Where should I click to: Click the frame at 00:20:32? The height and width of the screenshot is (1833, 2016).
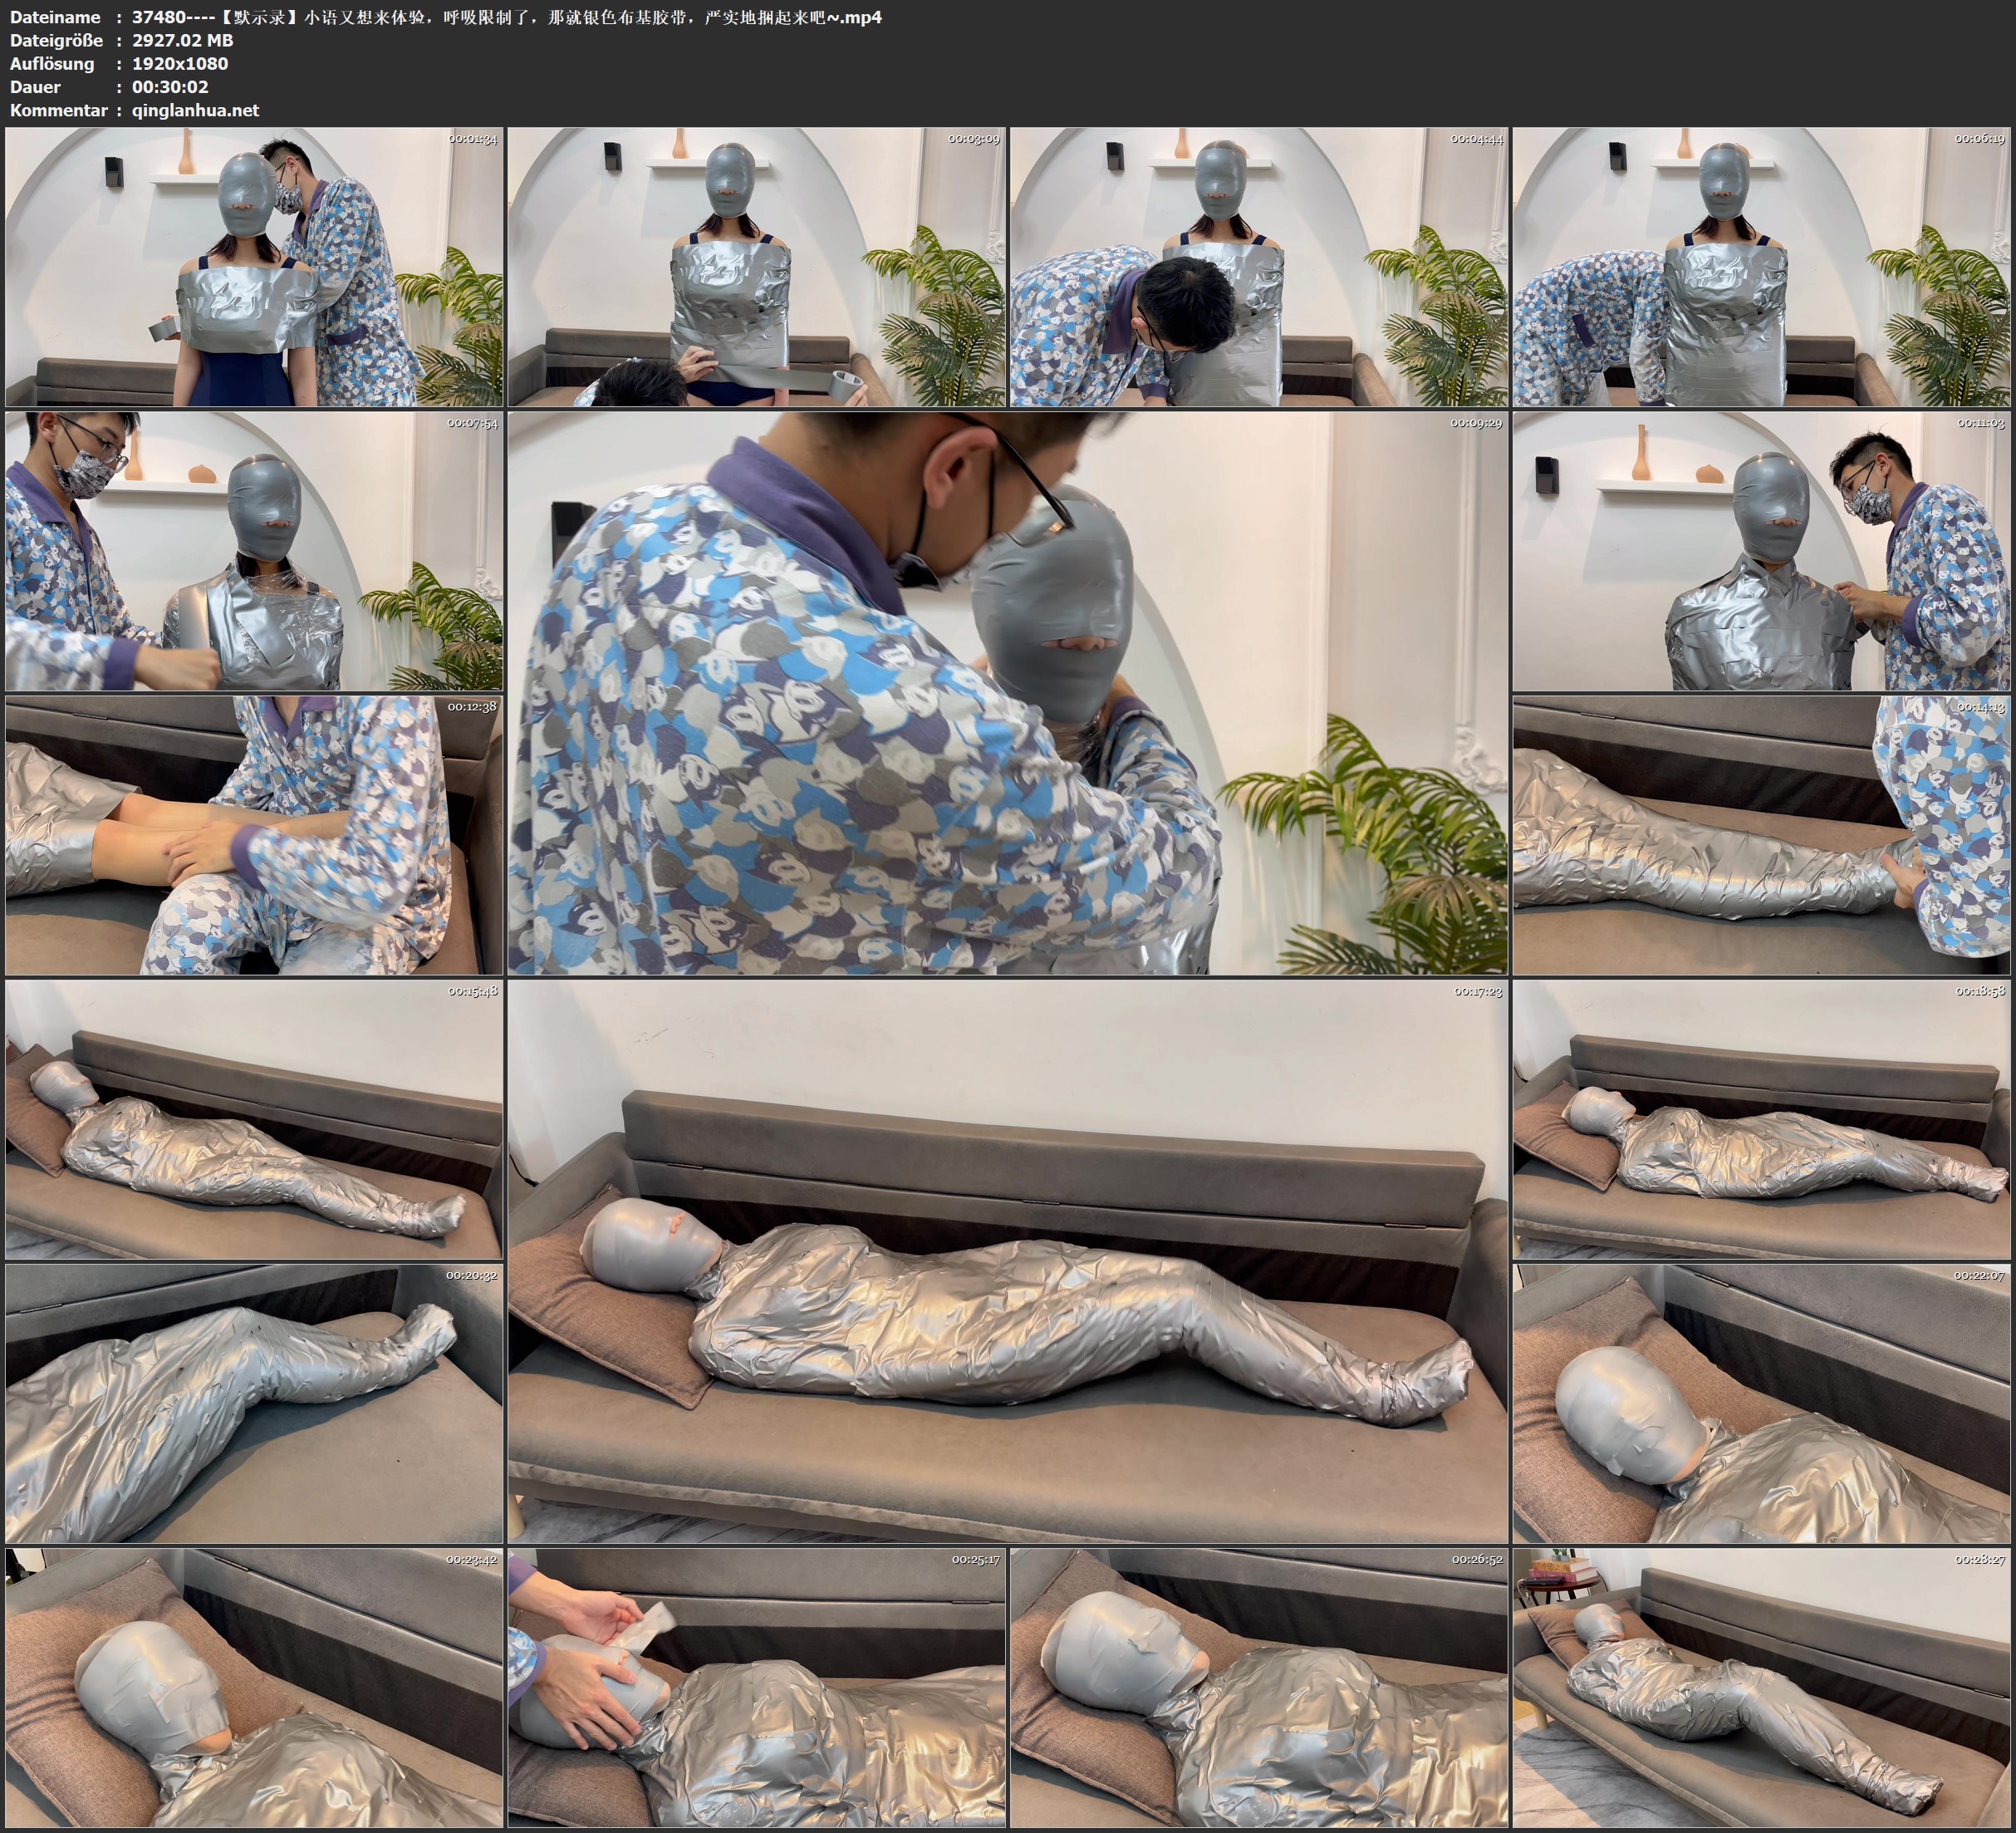254,1403
